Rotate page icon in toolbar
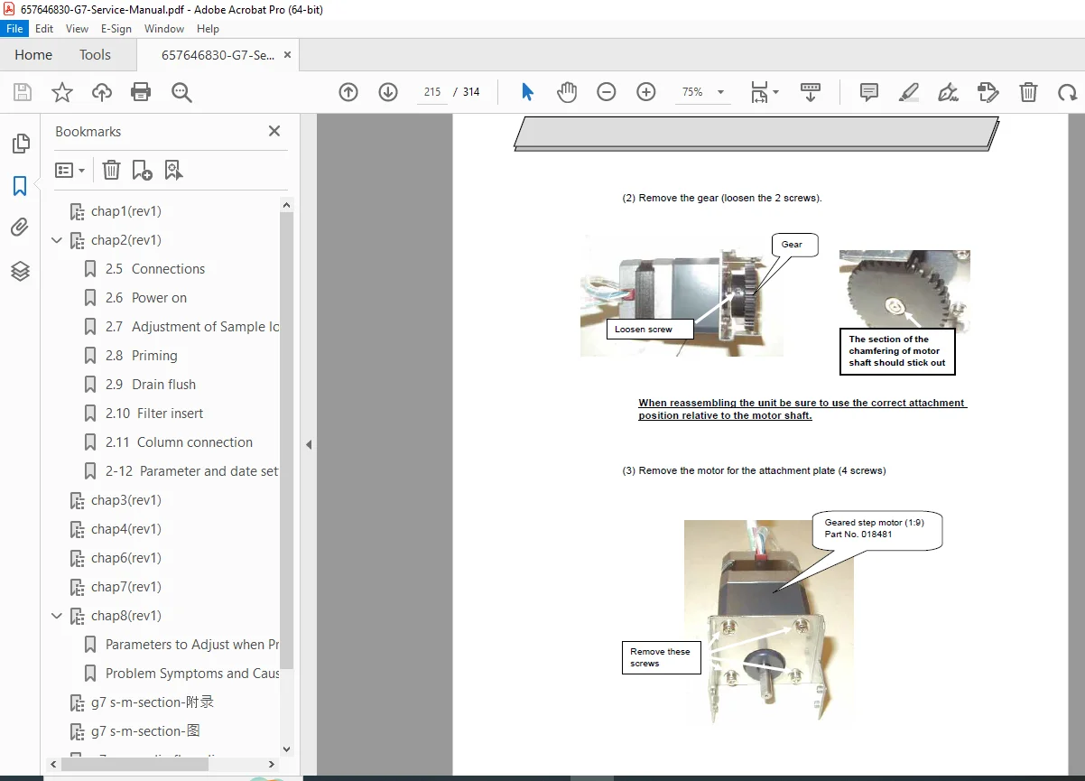1085x781 pixels. (1067, 92)
